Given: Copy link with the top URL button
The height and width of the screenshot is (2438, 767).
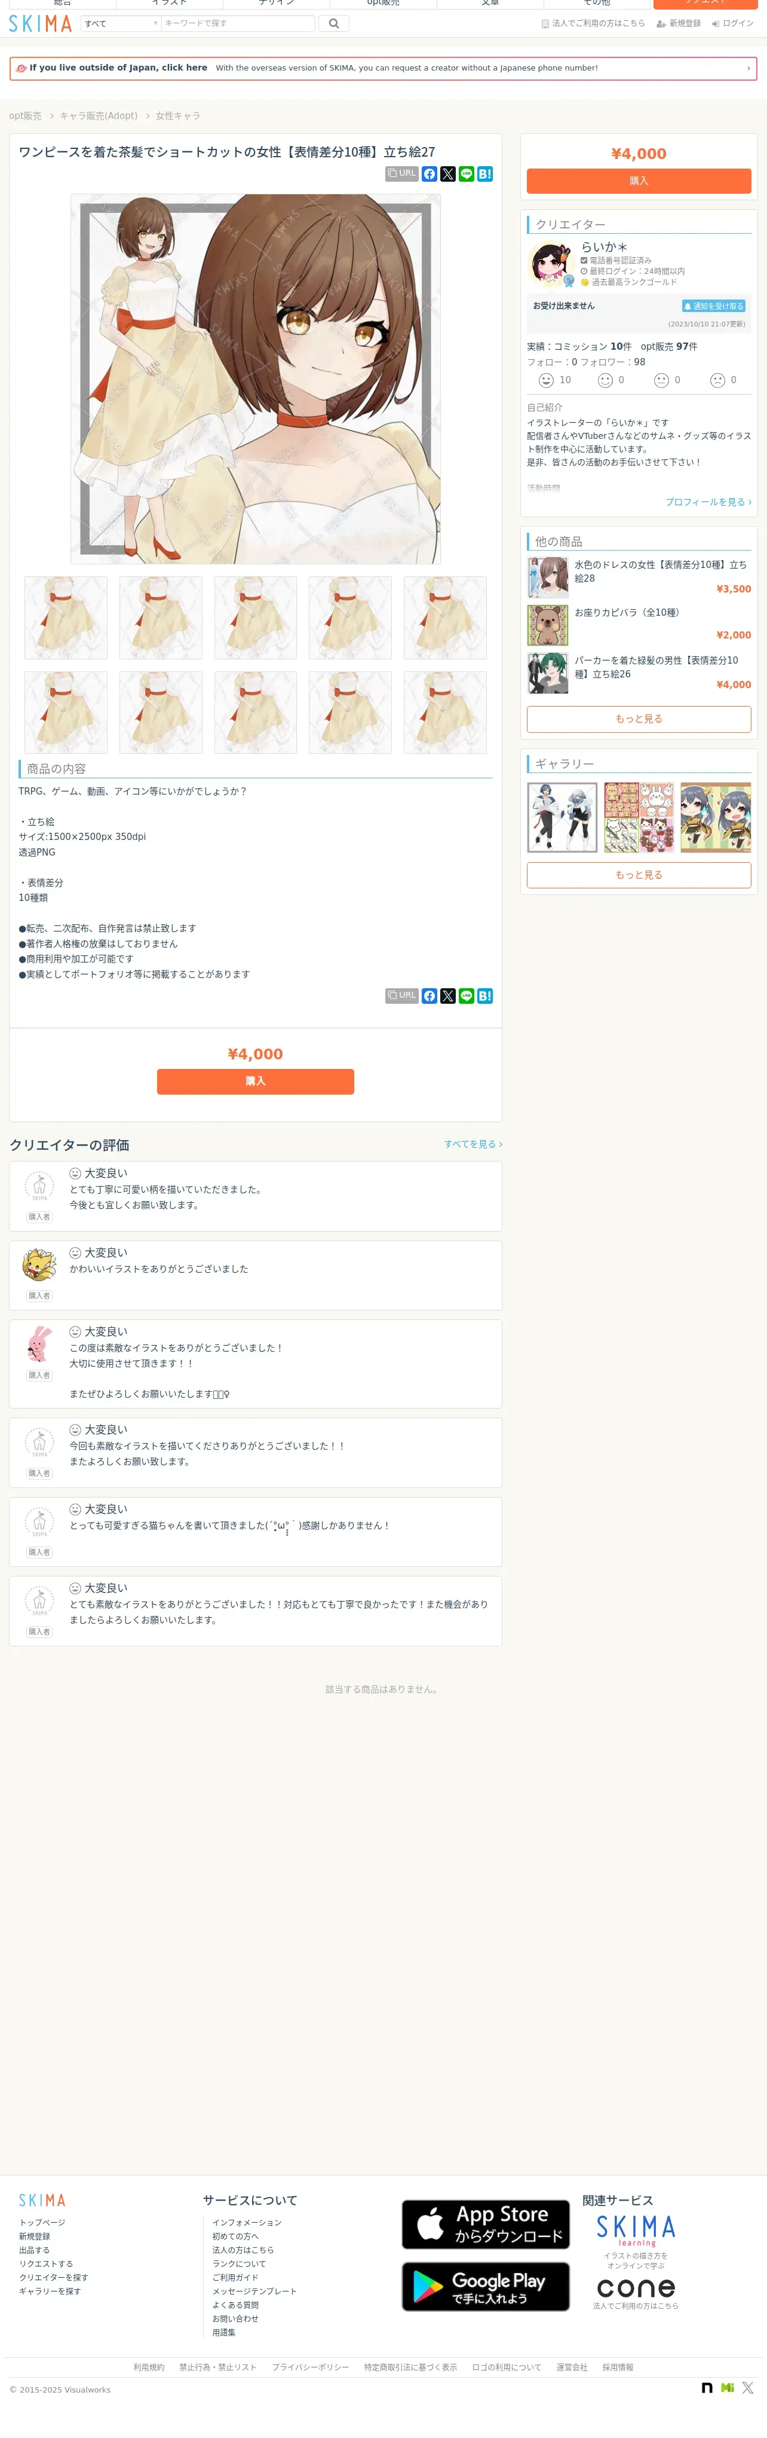Looking at the screenshot, I should click(402, 174).
